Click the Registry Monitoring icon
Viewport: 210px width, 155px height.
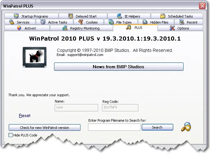65,28
